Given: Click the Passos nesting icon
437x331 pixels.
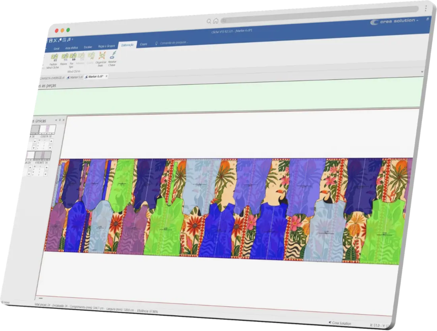Looking at the screenshot, I should click(x=65, y=57).
